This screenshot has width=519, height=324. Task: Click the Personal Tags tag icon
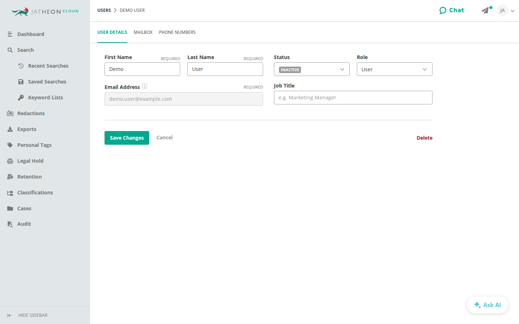10,145
